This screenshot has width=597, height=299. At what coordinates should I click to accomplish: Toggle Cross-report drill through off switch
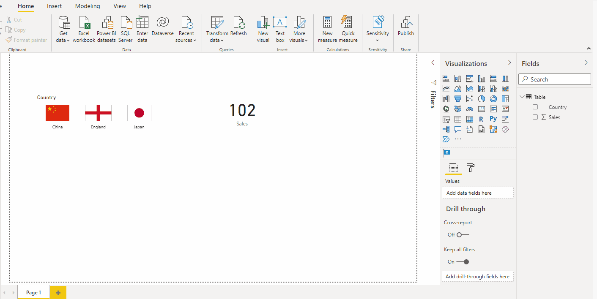pyautogui.click(x=463, y=235)
